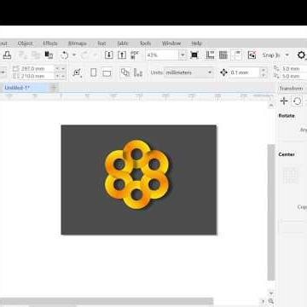307x307 pixels.
Task: Click the zoom level field showing 43%
Action: [x=162, y=55]
